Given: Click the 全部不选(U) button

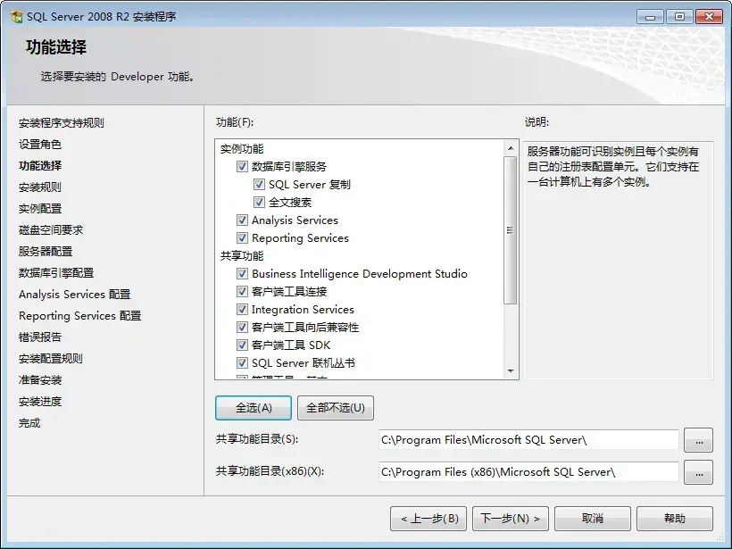Looking at the screenshot, I should point(335,408).
